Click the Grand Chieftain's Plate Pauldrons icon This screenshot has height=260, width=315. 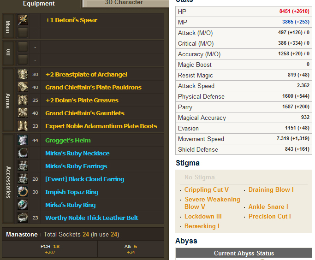tap(23, 87)
